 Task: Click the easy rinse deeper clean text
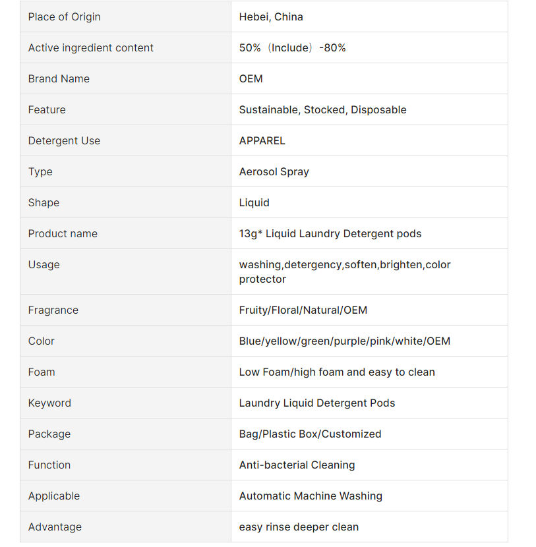click(299, 527)
